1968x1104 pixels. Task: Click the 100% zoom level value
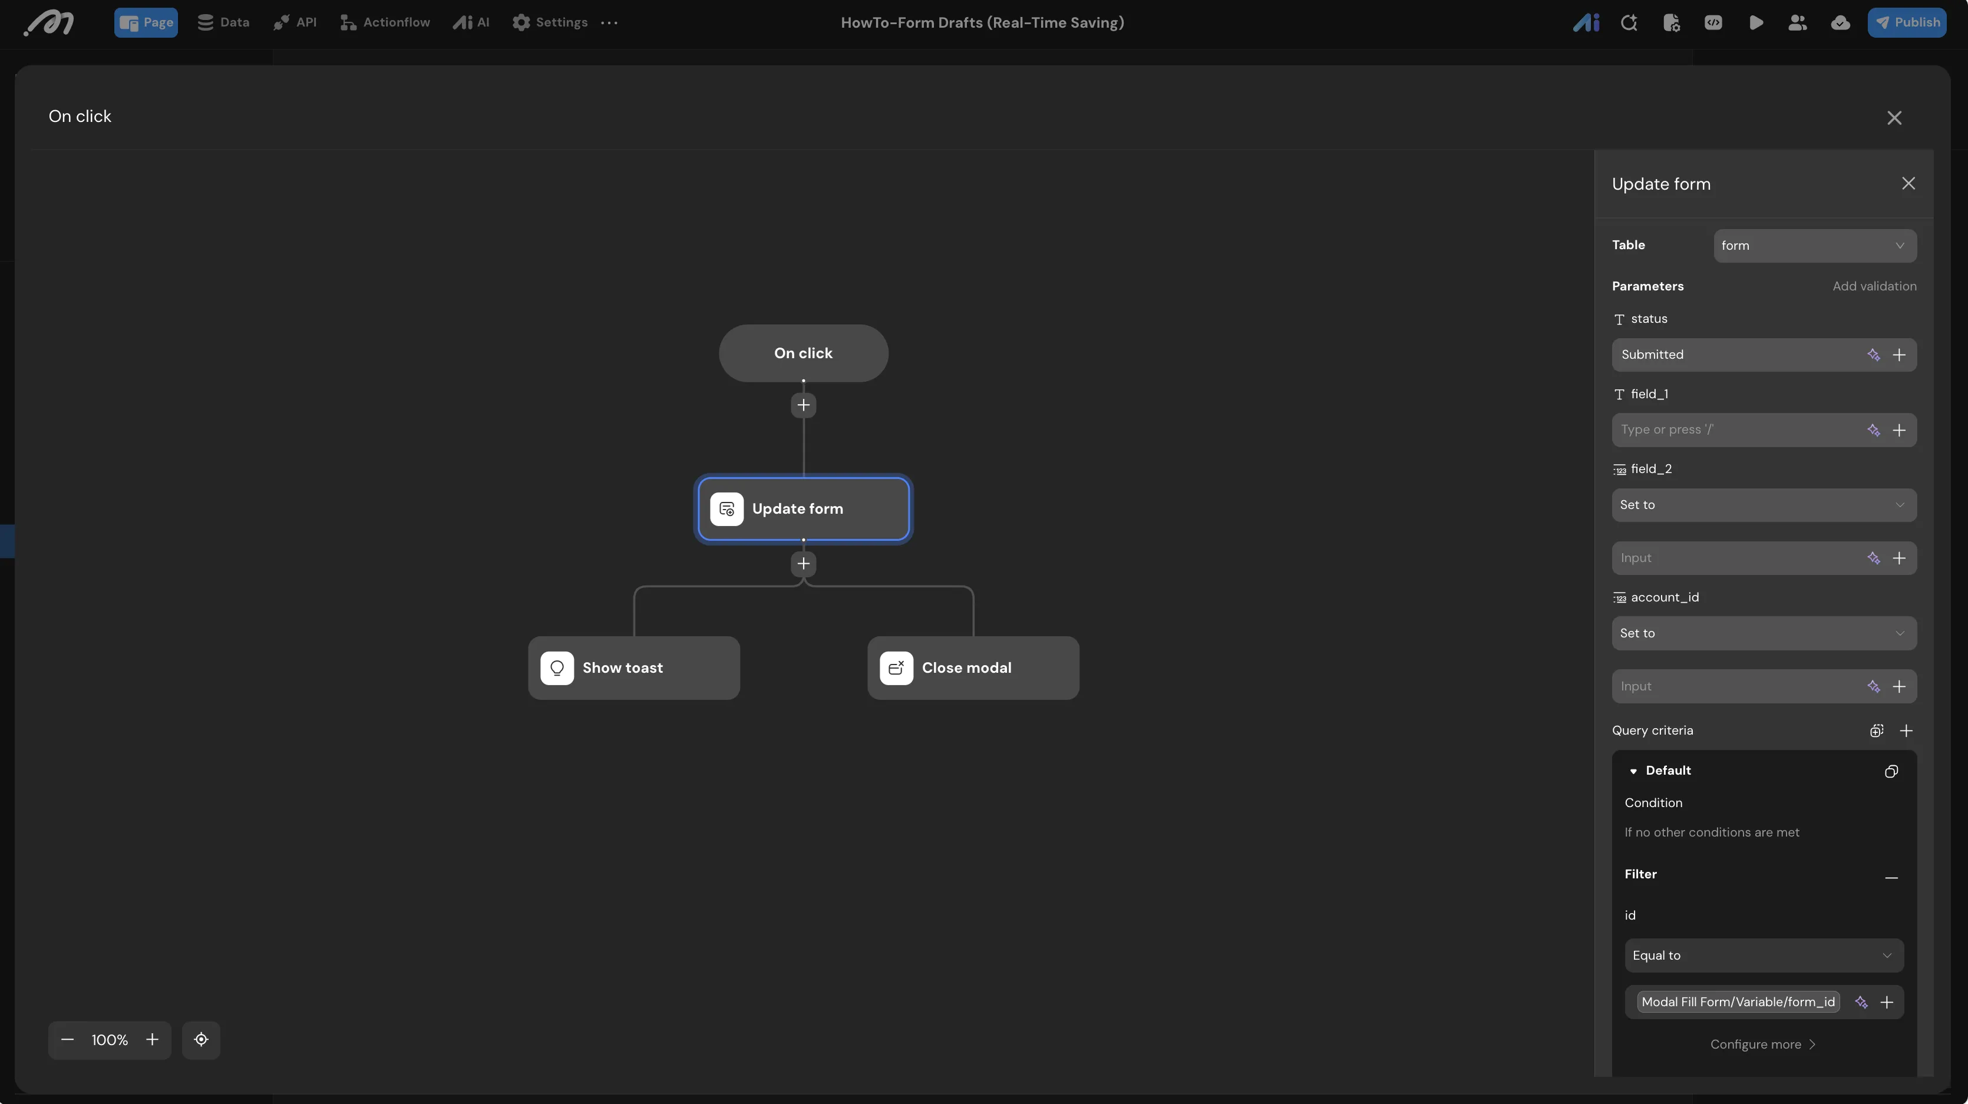[109, 1040]
